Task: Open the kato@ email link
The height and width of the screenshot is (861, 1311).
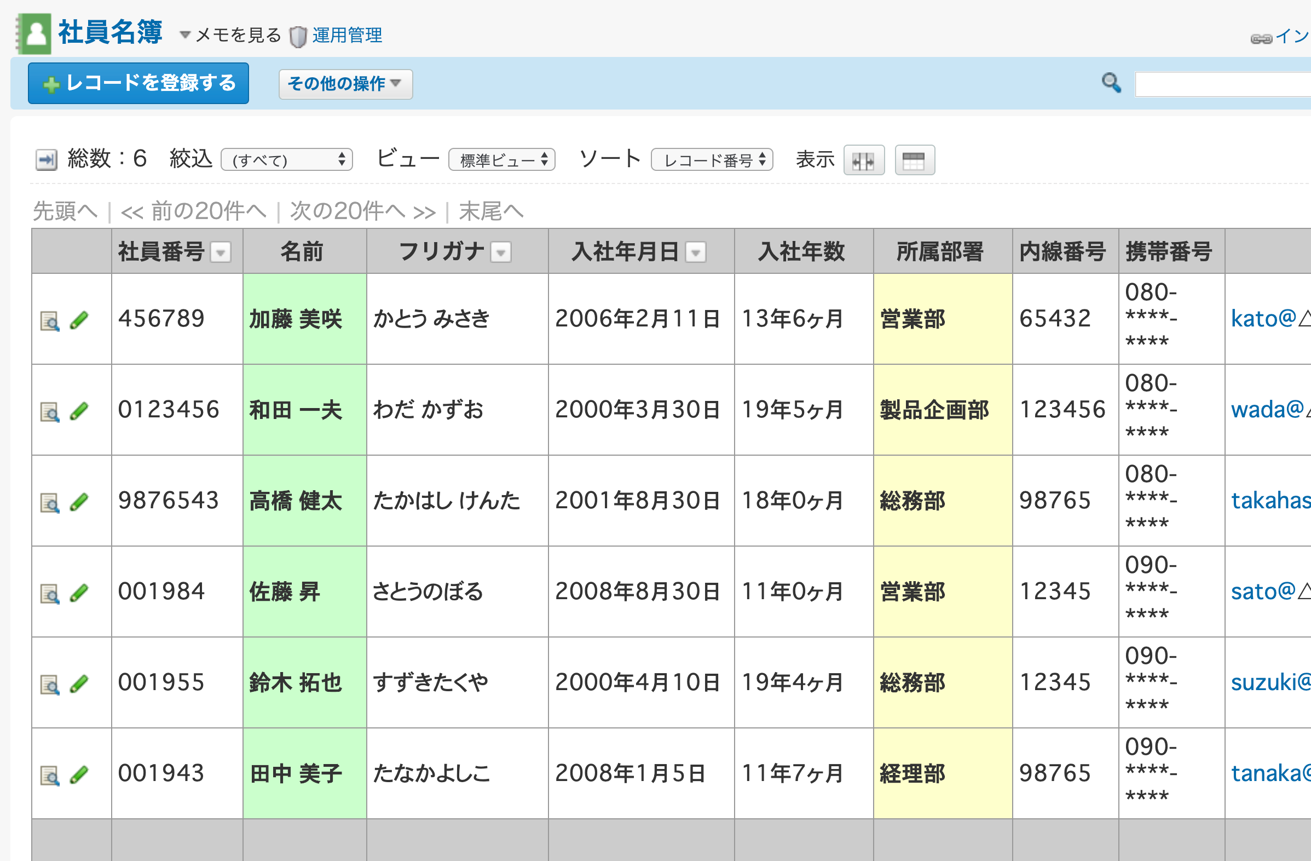Action: (x=1271, y=319)
